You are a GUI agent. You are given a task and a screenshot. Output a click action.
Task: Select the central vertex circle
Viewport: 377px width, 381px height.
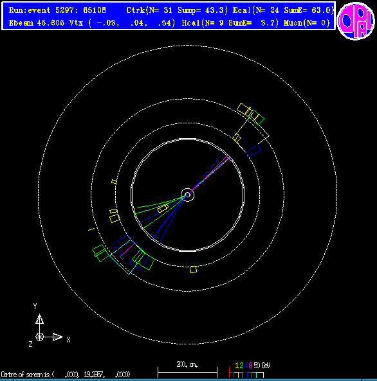coord(187,195)
